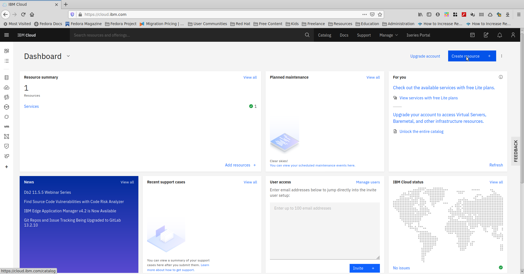
Task: Open a new browser tab
Action: coord(66,4)
